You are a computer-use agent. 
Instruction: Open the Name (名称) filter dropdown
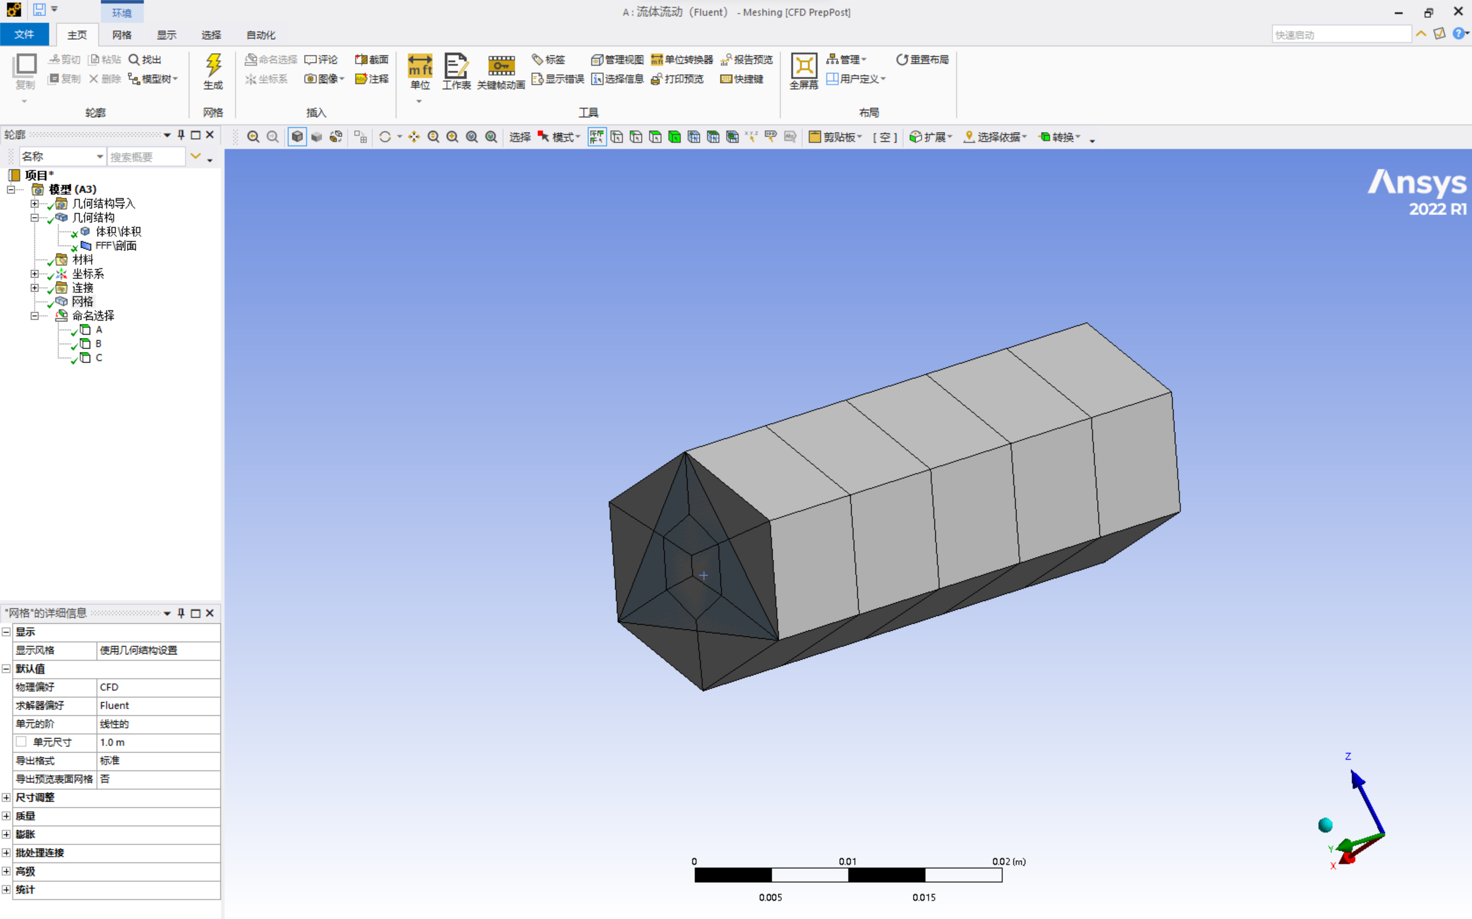63,156
